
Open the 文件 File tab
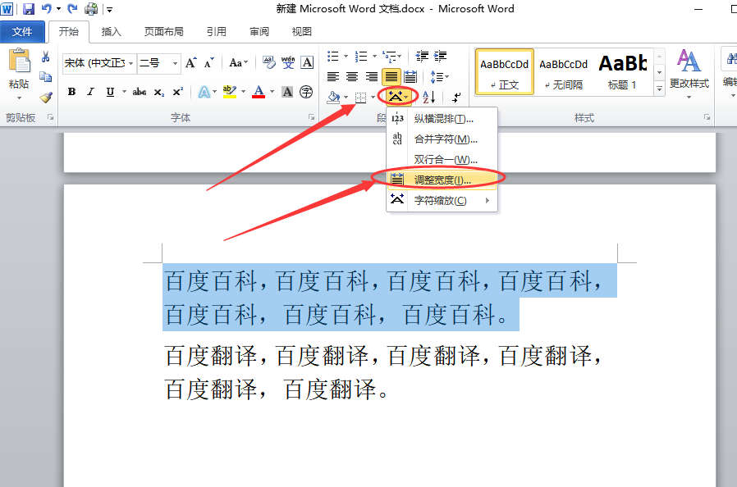click(22, 32)
